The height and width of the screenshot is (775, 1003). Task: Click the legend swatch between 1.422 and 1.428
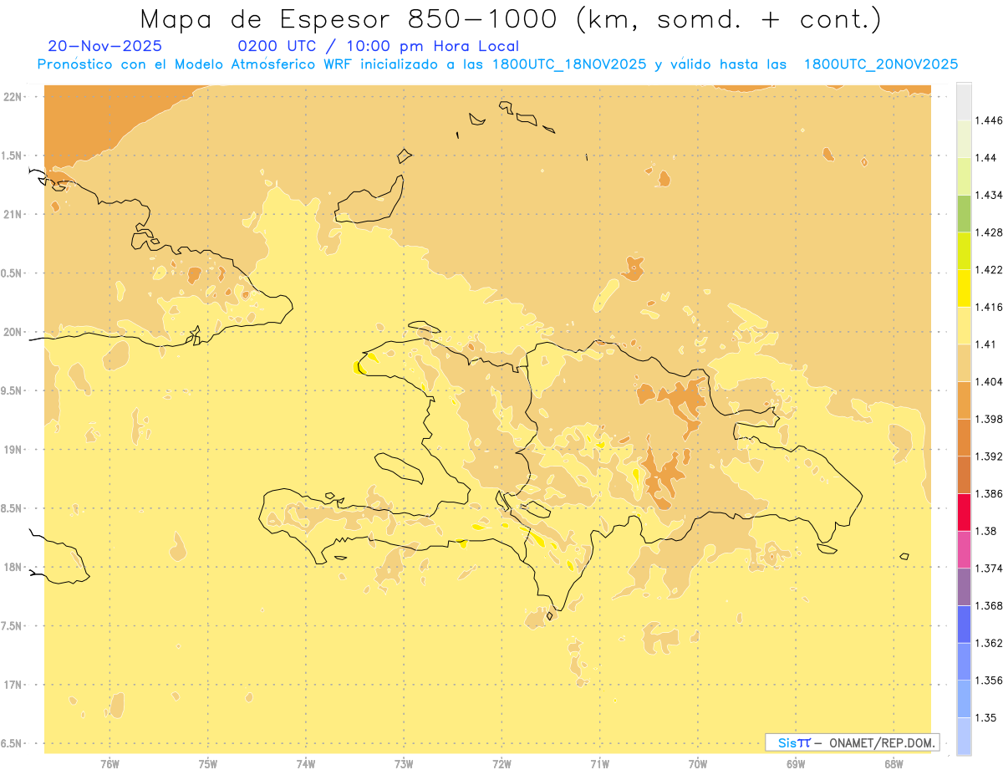coord(964,251)
